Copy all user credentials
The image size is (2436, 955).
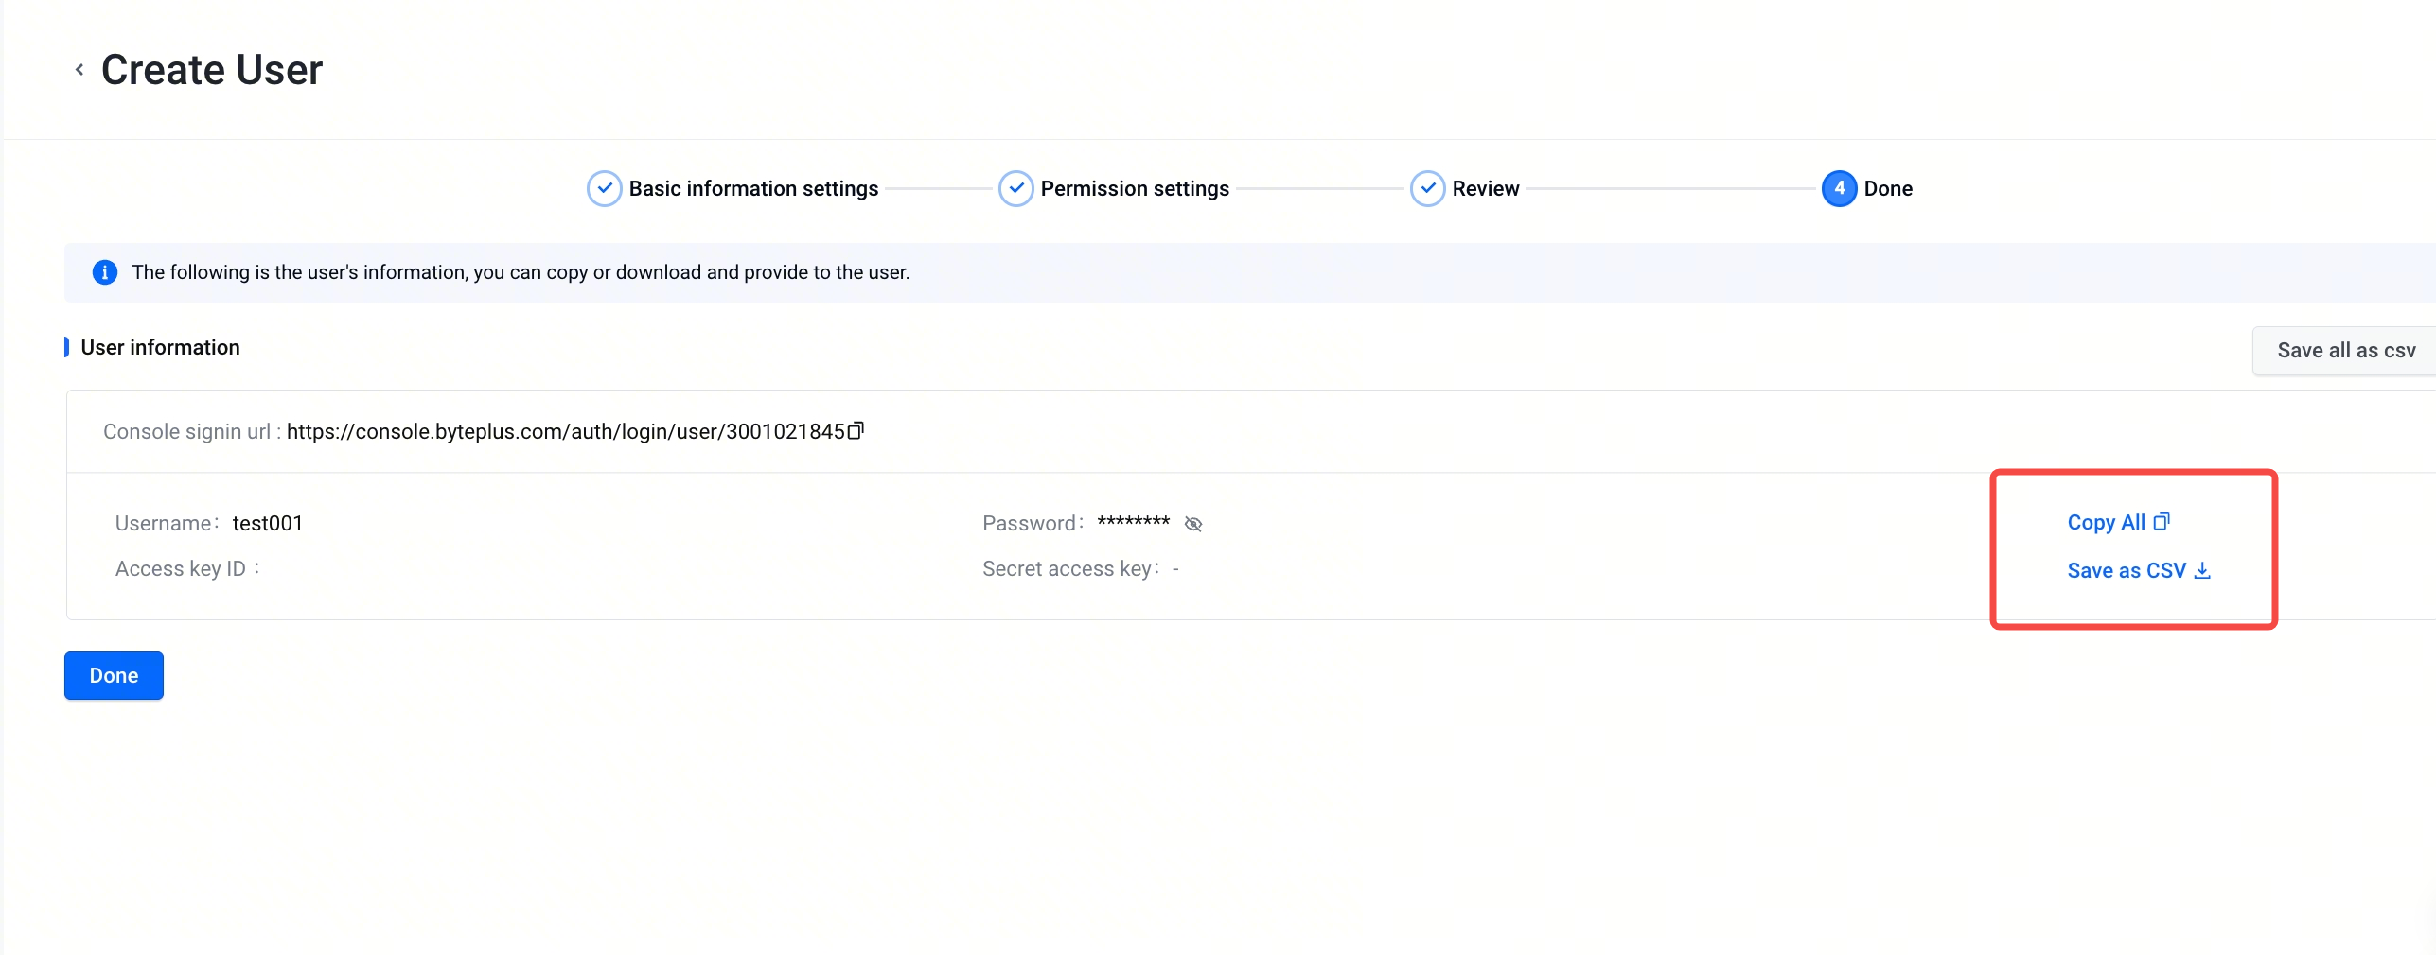pos(2118,522)
